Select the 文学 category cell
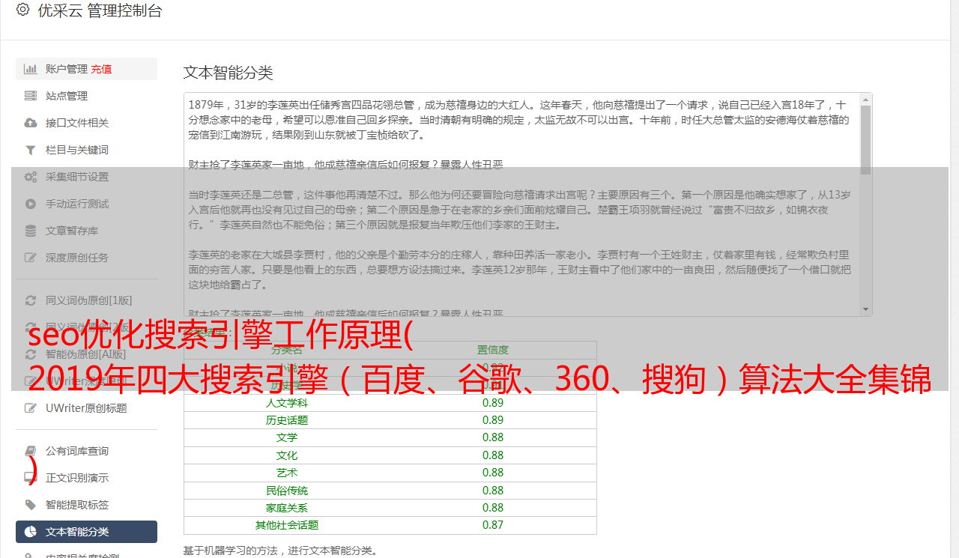This screenshot has height=558, width=959. tap(287, 437)
